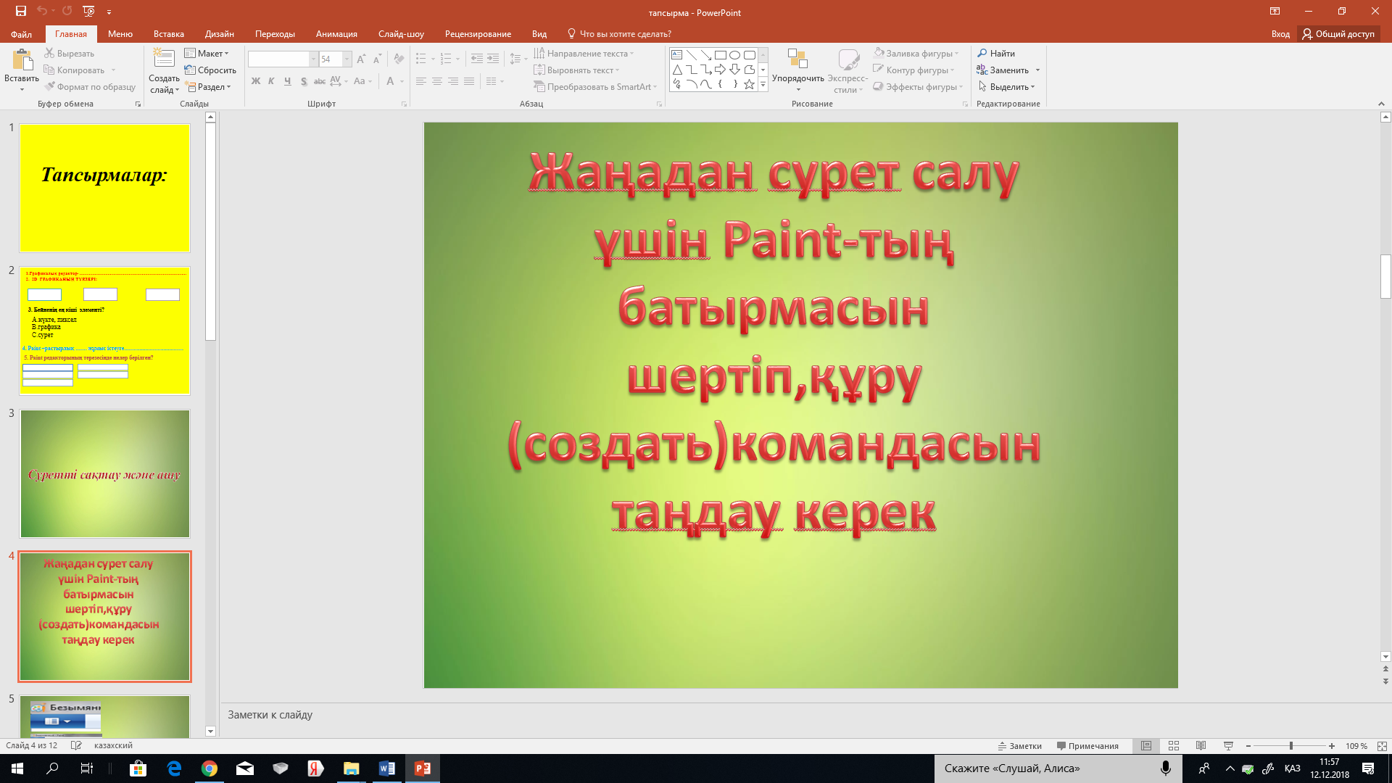Click fit slide to window icon
Viewport: 1392px width, 783px height.
[x=1382, y=745]
